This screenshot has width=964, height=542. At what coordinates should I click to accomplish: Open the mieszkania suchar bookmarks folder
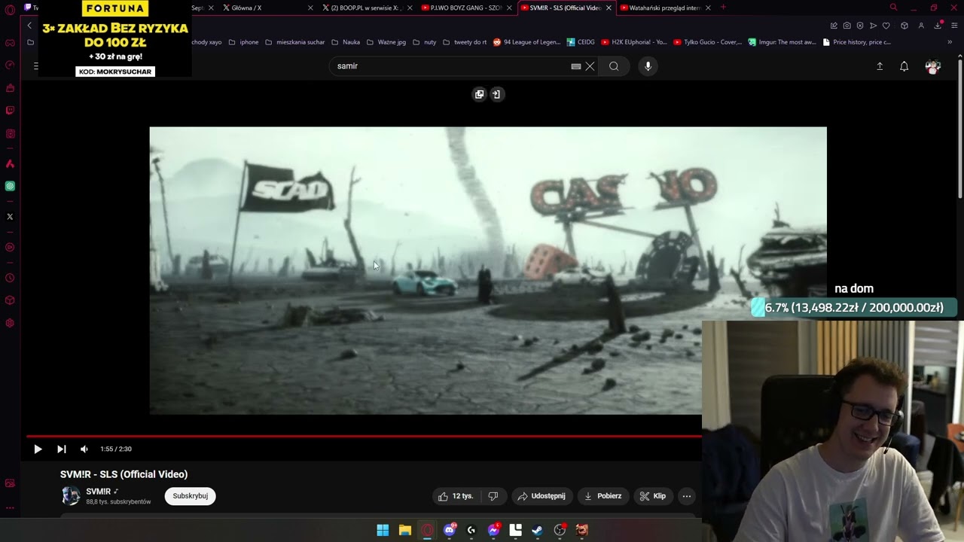[294, 42]
